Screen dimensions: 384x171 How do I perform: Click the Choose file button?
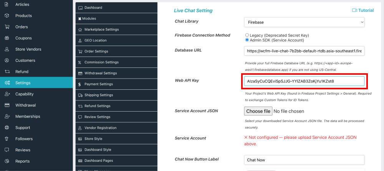click(258, 111)
